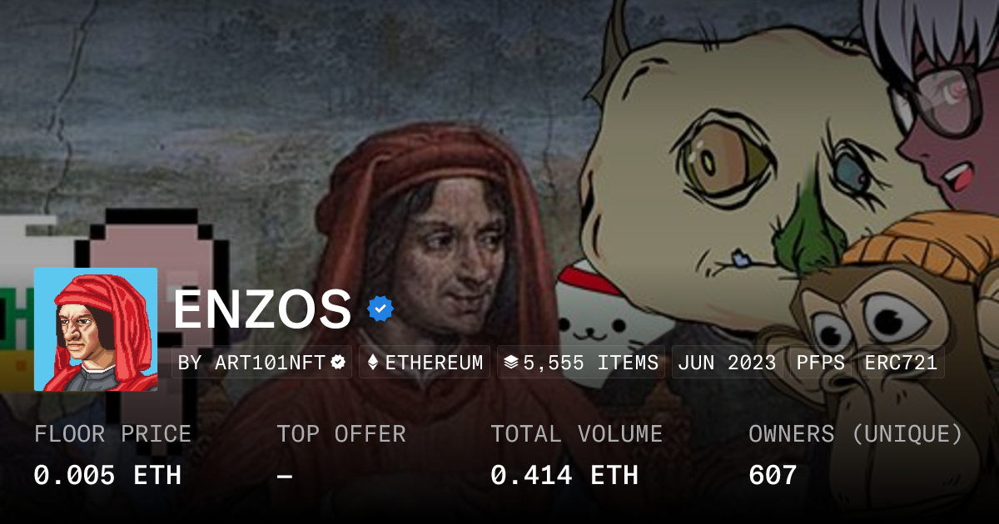
Task: Click the stacked layers icon before 5,555
Action: click(x=511, y=363)
